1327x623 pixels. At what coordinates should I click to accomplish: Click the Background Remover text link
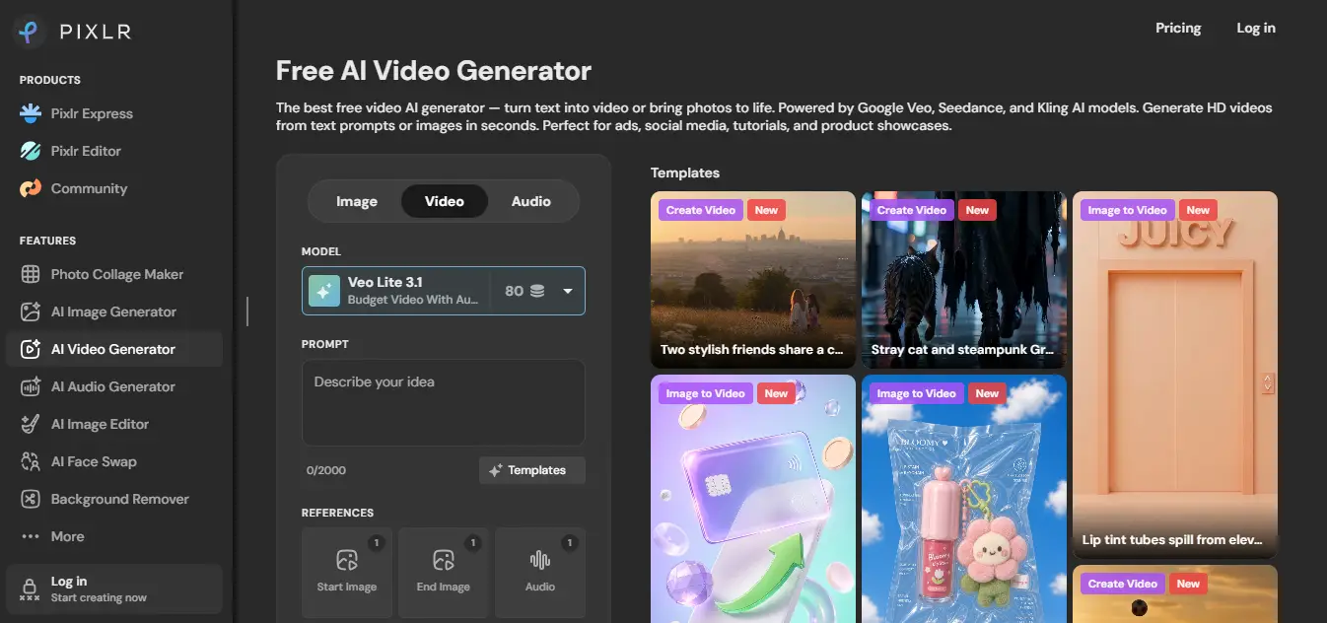pos(119,499)
